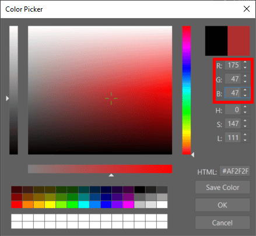Pick the amber-gold palette swatch beside orange
256x236 pixels.
pos(39,205)
